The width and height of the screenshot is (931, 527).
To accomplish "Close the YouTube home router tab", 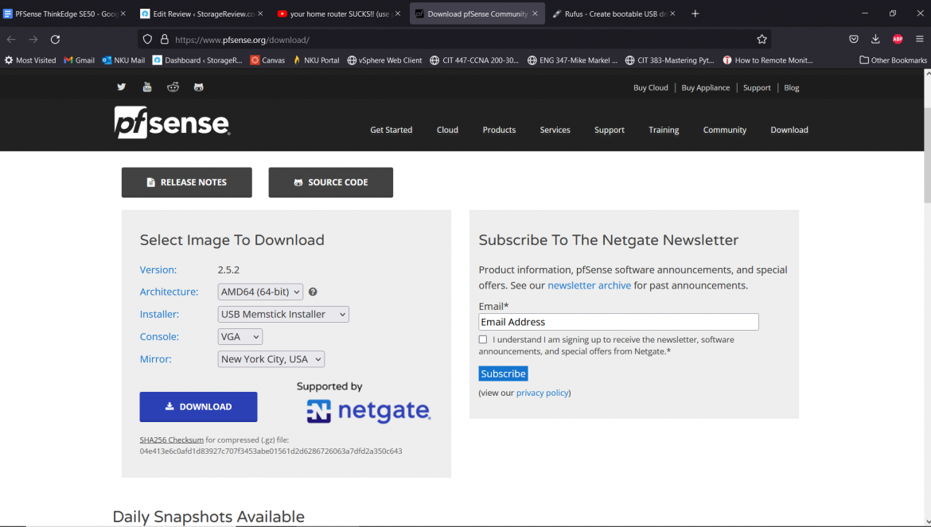I will [x=397, y=14].
